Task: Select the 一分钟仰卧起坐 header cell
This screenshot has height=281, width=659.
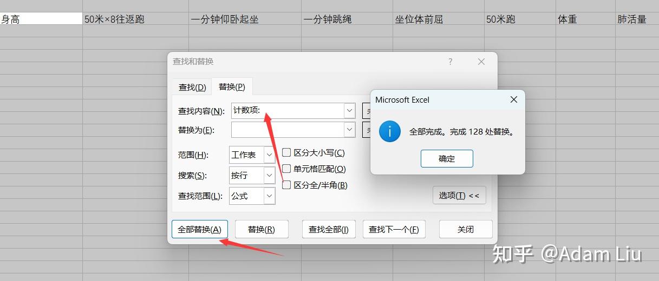Action: [x=245, y=19]
